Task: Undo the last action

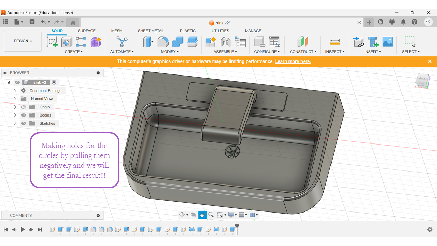Action: click(x=43, y=22)
